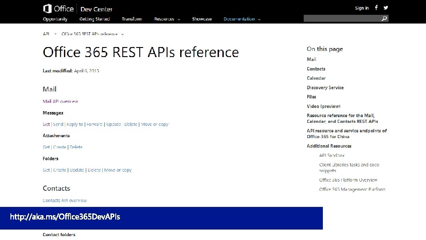
Task: Click the Messages Move or copy link
Action: coord(154,124)
